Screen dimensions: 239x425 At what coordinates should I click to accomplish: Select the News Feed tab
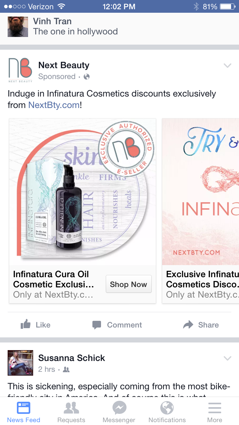coord(24,412)
